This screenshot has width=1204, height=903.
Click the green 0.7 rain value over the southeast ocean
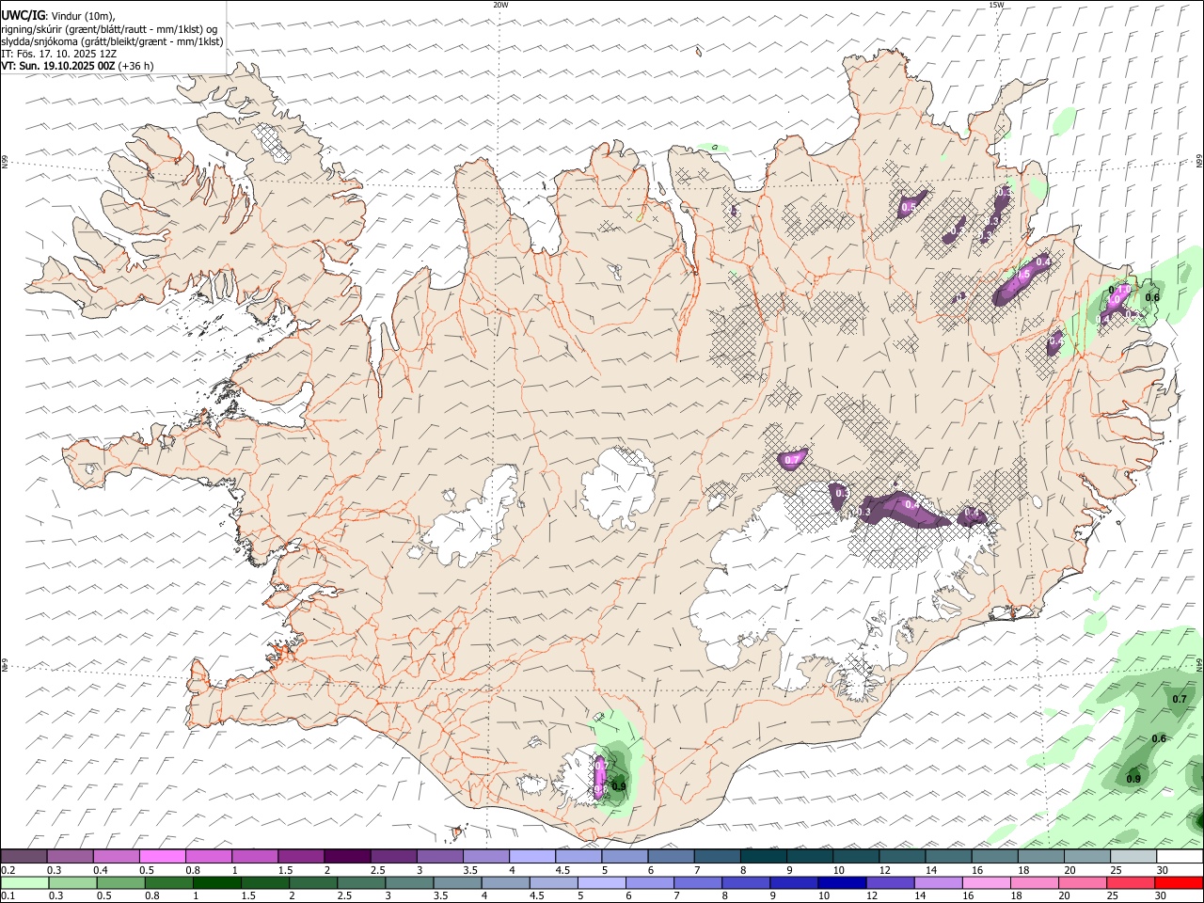(1180, 699)
